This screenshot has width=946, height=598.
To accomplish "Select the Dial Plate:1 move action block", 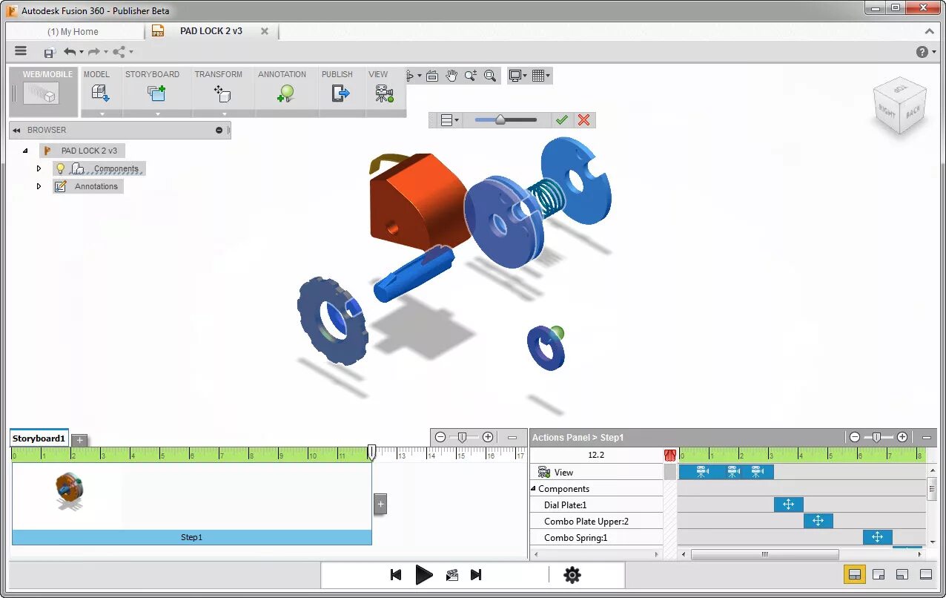I will click(789, 505).
